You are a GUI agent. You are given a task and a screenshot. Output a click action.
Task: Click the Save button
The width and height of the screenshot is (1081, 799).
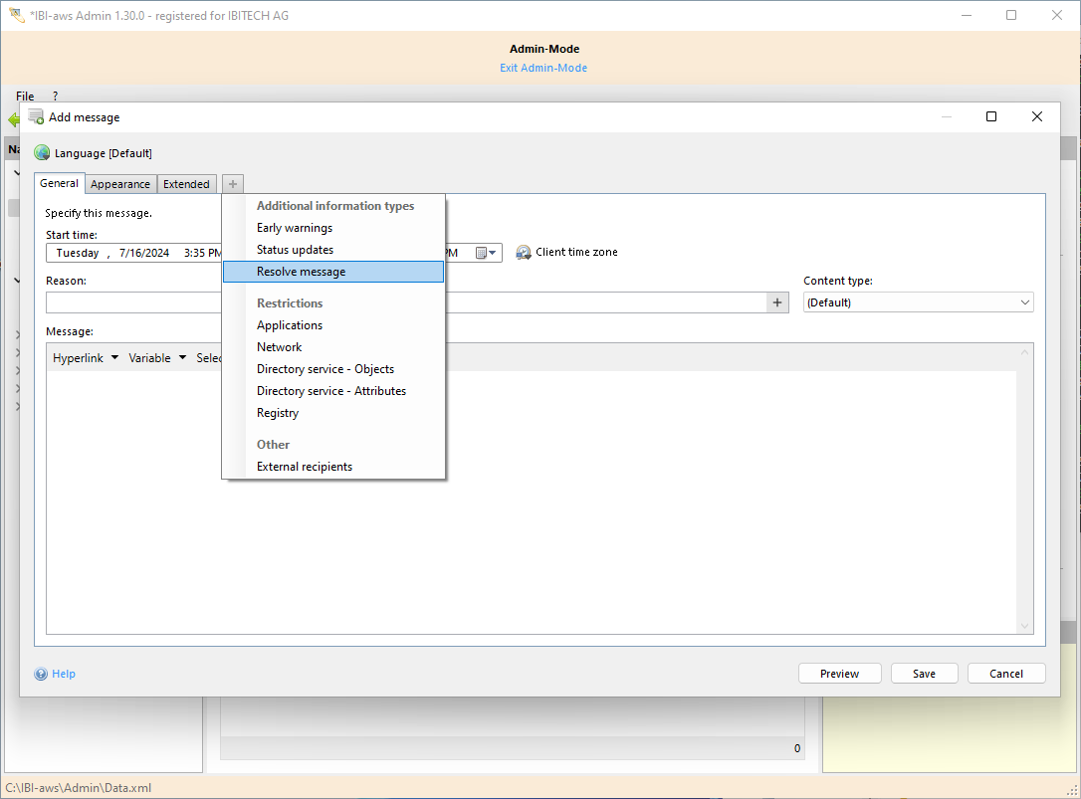coord(924,674)
